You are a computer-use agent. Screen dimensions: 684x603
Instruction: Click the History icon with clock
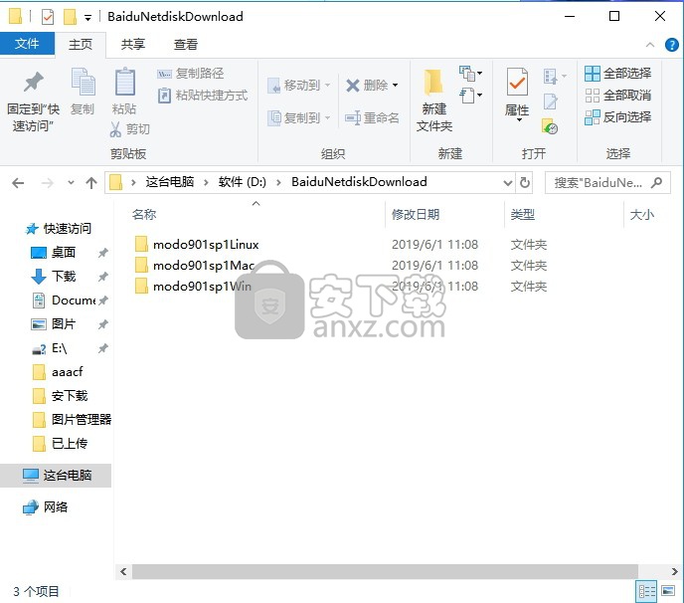[550, 126]
